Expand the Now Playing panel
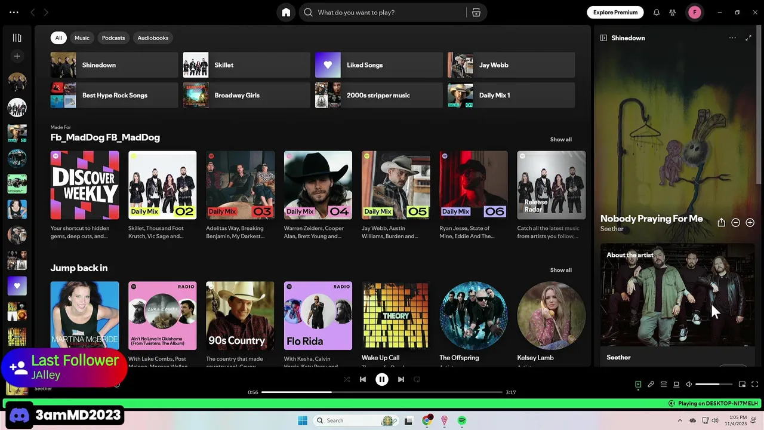764x430 pixels. 748,38
